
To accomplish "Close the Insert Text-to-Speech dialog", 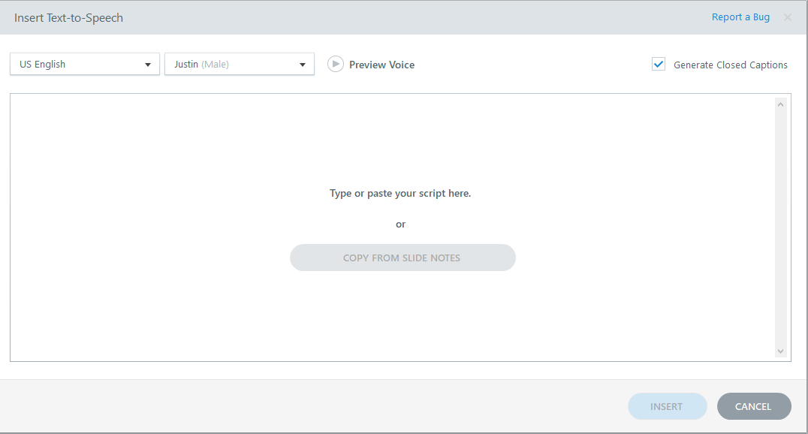I will [x=788, y=17].
